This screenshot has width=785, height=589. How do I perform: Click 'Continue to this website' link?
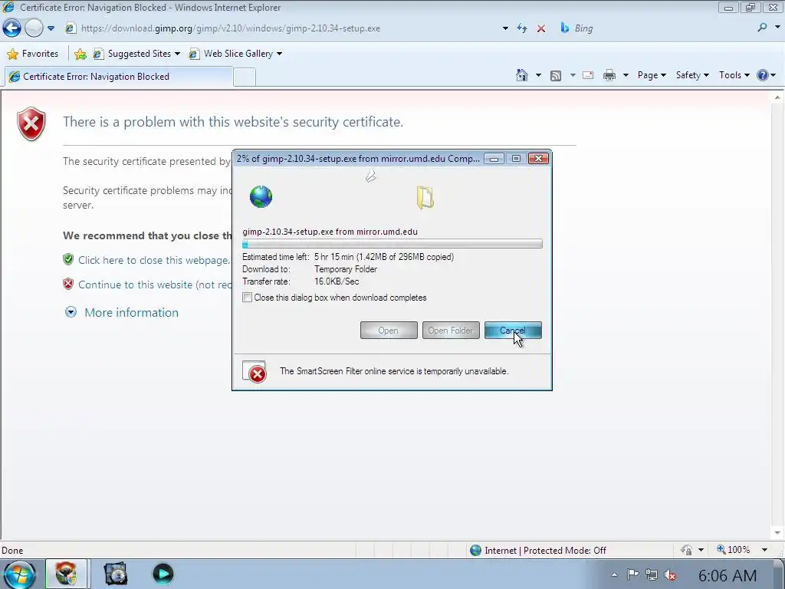(x=155, y=285)
